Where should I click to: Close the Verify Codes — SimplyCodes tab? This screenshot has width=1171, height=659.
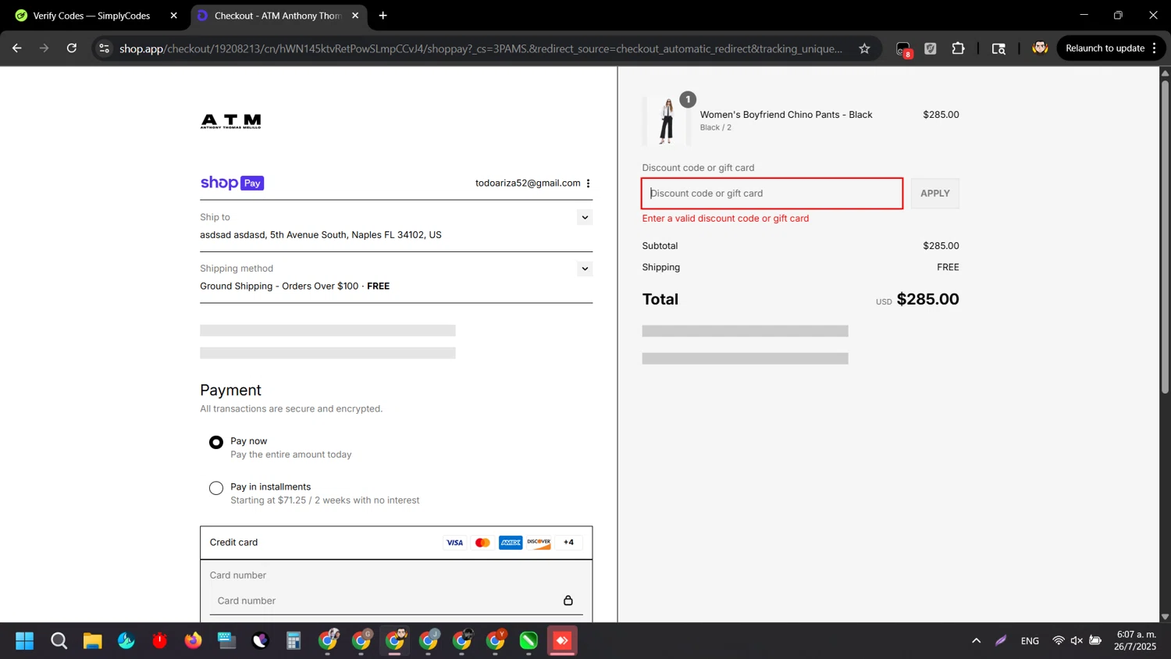point(173,16)
